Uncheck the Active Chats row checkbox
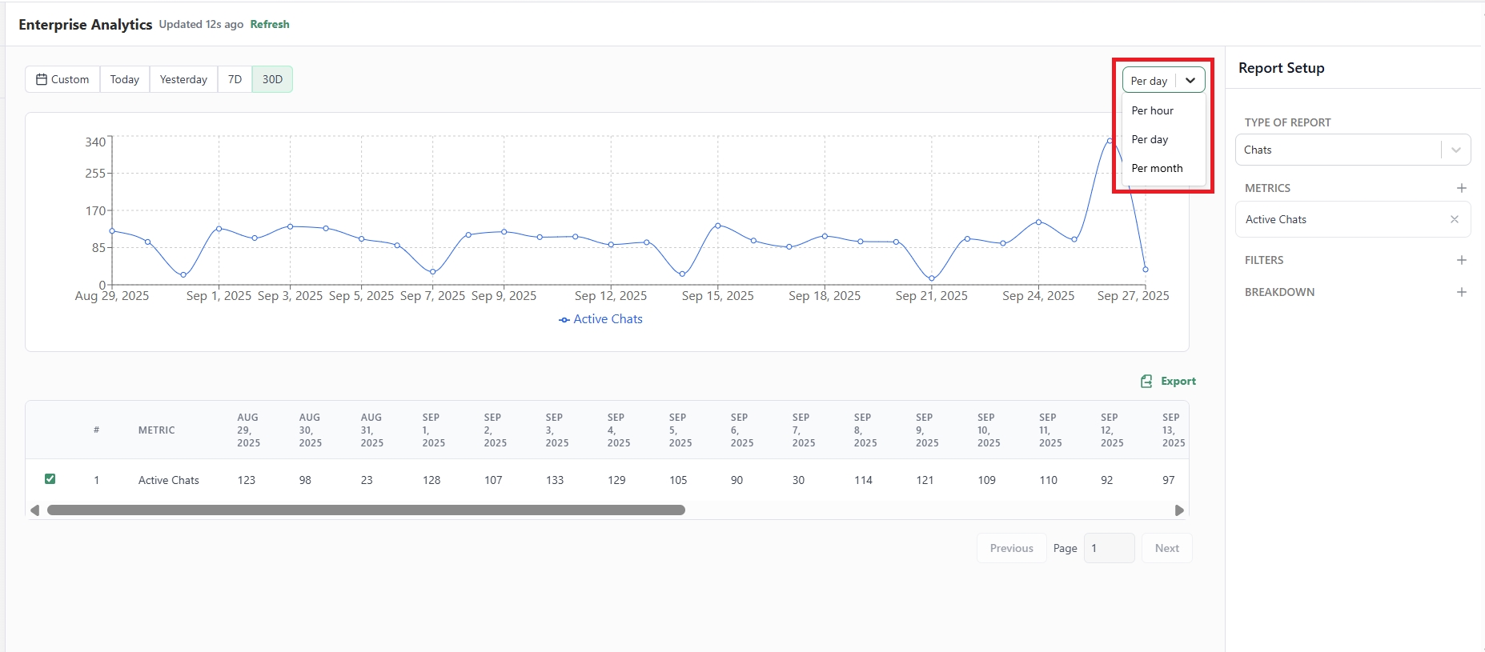This screenshot has width=1485, height=652. click(x=50, y=479)
